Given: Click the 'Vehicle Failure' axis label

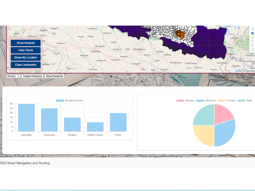Looking at the screenshot, I should [95, 135].
